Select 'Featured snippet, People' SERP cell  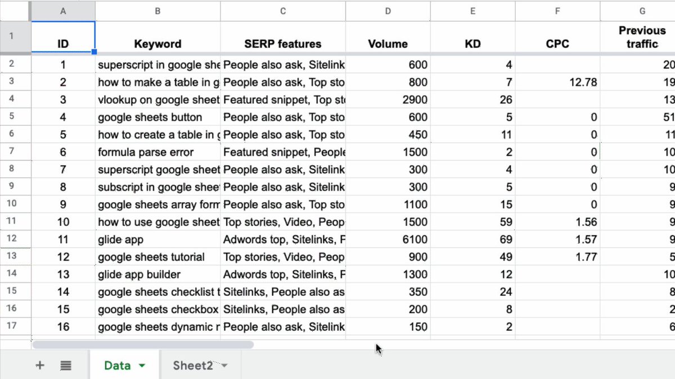tap(283, 152)
